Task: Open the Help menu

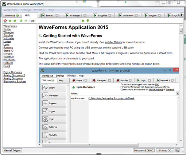Action: 51,10
